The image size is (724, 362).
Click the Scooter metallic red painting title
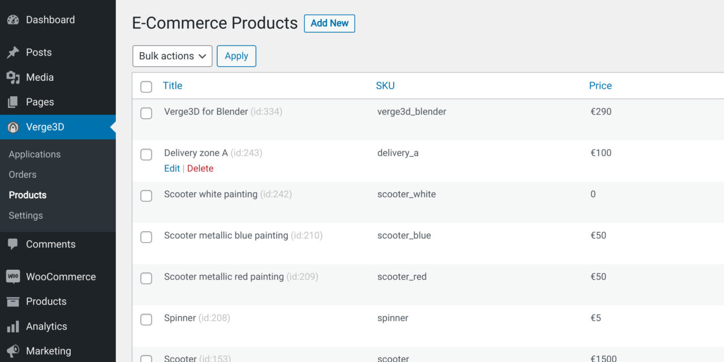[223, 277]
